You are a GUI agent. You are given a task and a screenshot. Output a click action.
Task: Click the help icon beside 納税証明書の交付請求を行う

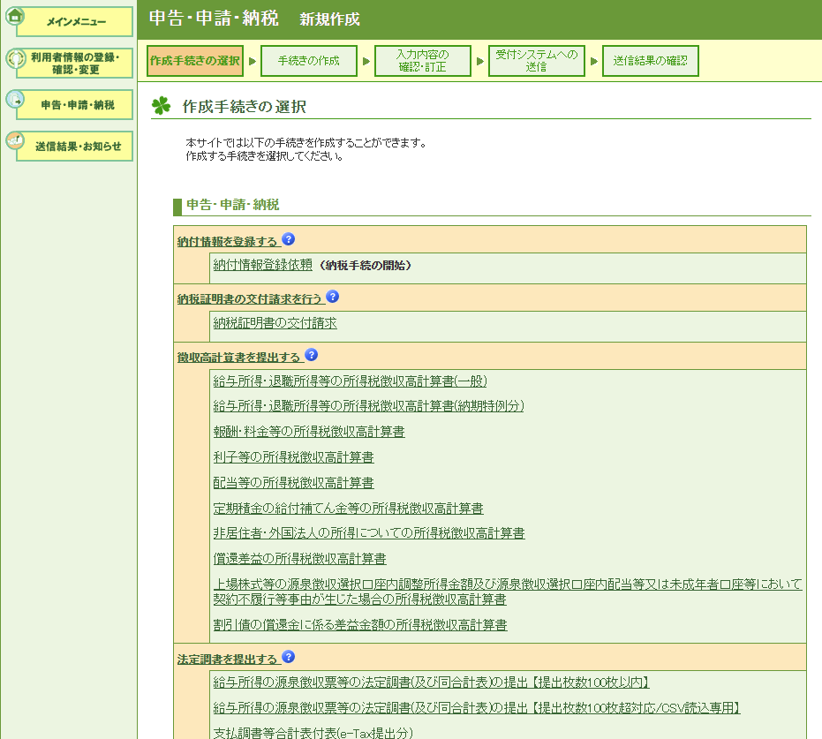pyautogui.click(x=333, y=297)
